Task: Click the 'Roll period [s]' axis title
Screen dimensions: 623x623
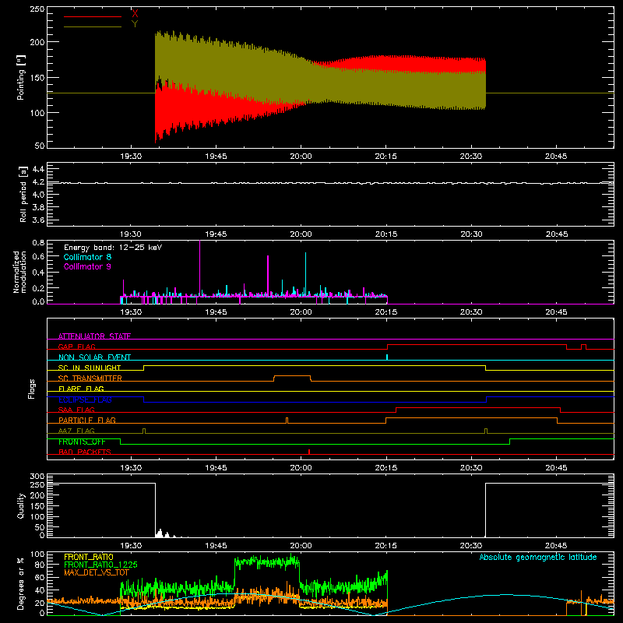Action: point(23,194)
